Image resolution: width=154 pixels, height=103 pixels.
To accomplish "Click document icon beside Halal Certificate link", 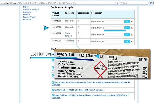I will (x=53, y=90).
